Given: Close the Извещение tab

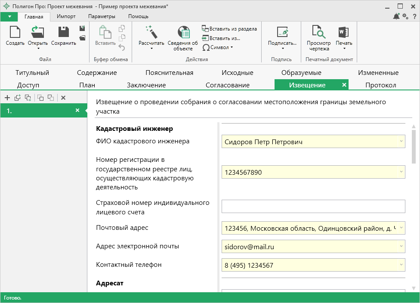Looking at the screenshot, I should [x=344, y=85].
